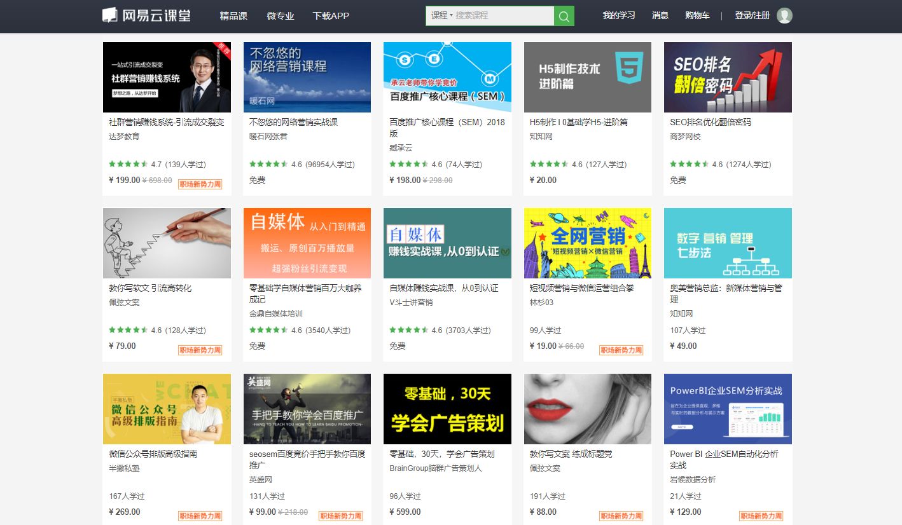Open title Power BI 企业SEM自动化分析实战
This screenshot has height=525, width=902.
(x=724, y=460)
